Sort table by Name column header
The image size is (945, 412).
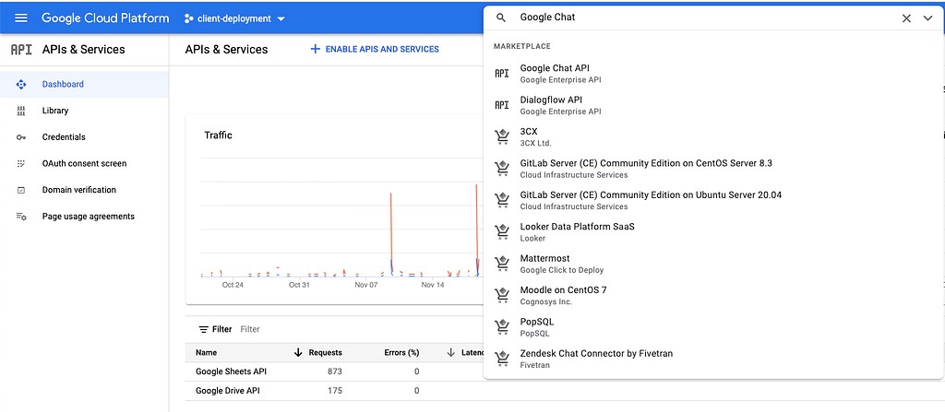click(x=206, y=352)
